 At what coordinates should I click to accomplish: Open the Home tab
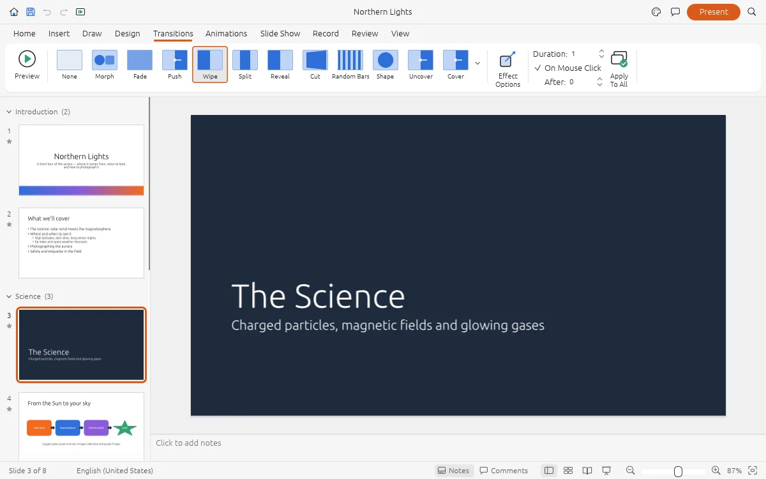pyautogui.click(x=24, y=33)
